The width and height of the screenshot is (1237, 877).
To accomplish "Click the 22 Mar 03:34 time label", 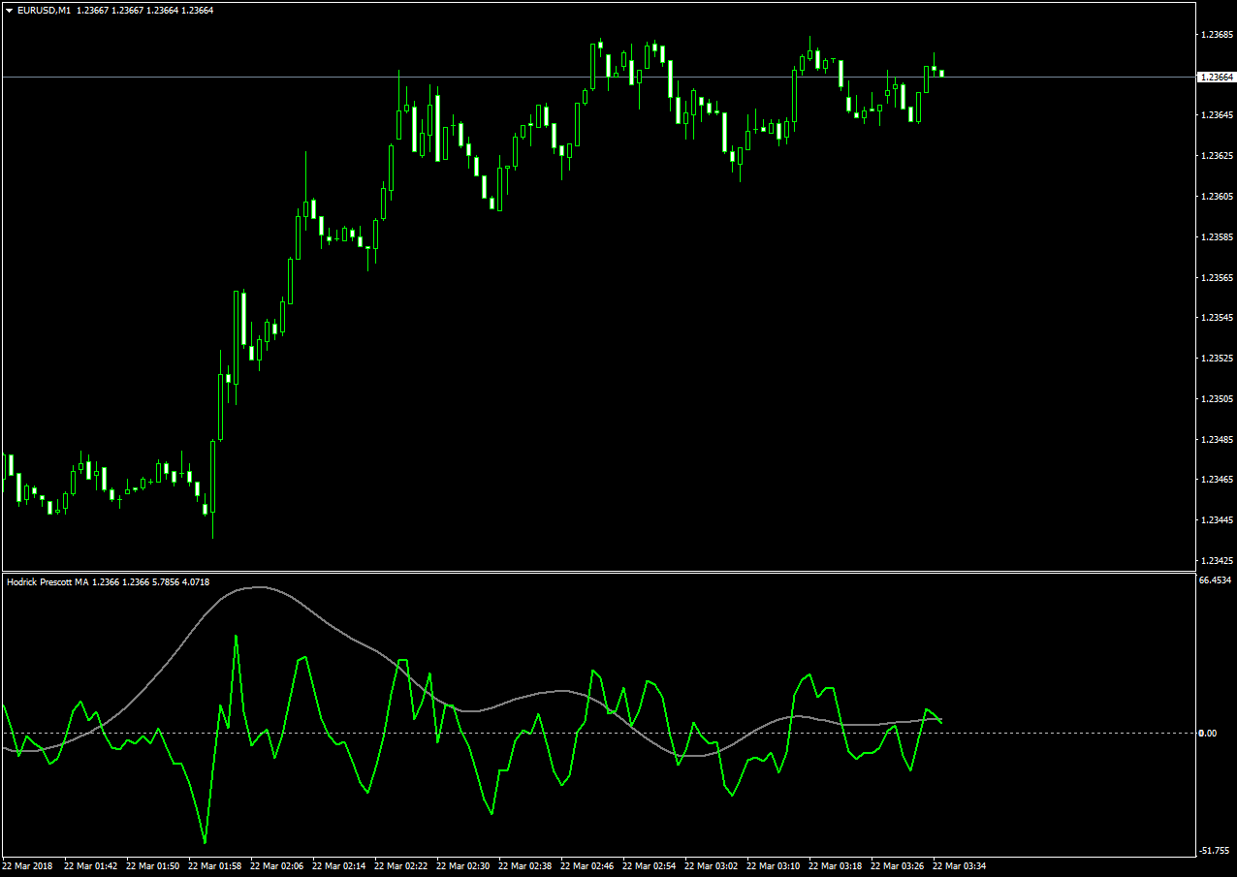I will click(960, 865).
